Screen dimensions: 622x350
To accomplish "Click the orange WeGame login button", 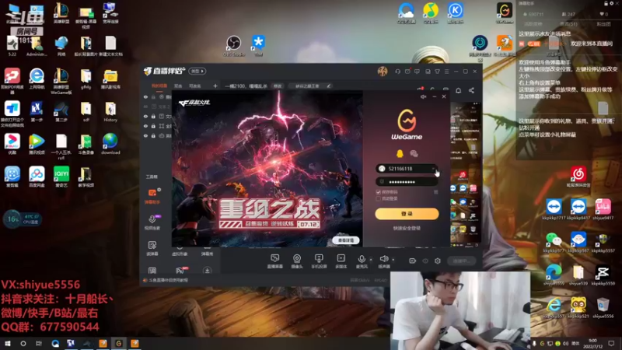I will [x=407, y=213].
